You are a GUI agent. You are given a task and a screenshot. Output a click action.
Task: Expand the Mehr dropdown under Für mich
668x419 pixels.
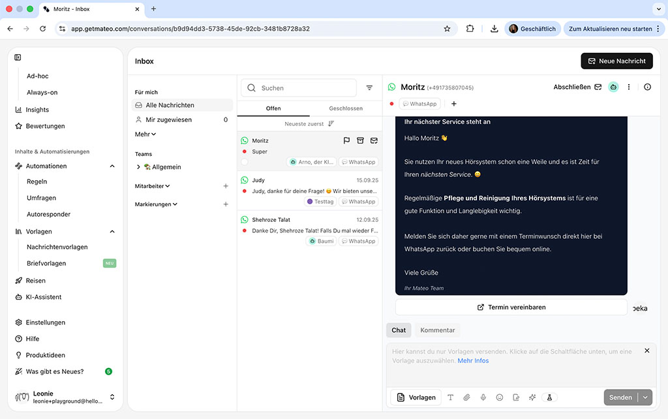(x=145, y=134)
